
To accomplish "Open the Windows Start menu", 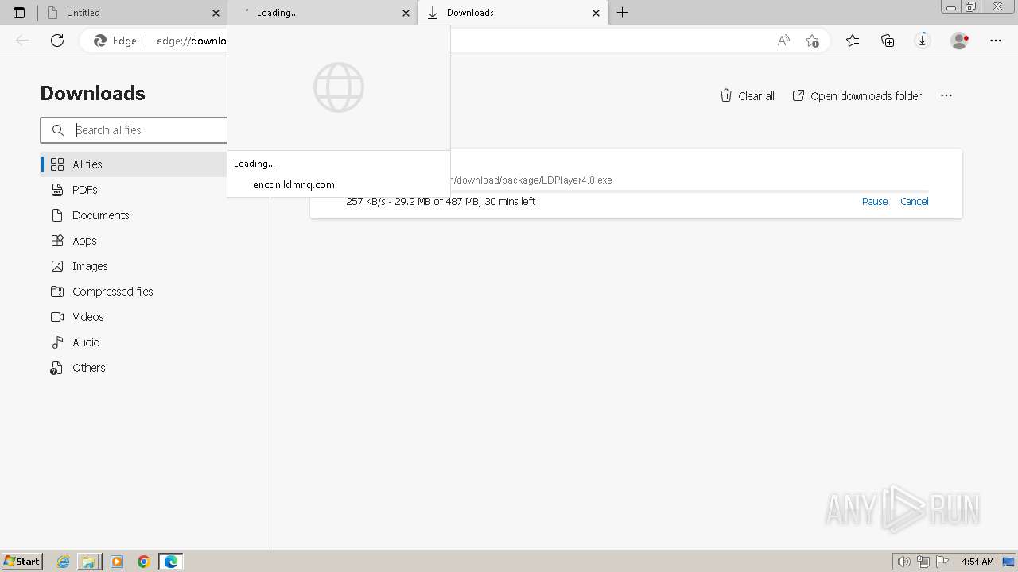I will tap(21, 562).
